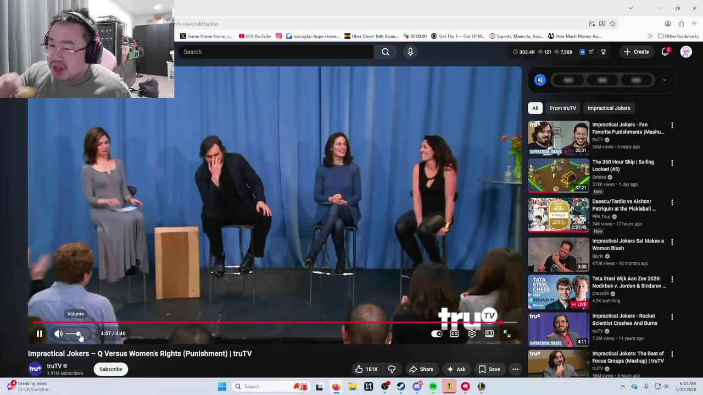Click the round IQ logo in sidebar panel
703x395 pixels.
[540, 80]
